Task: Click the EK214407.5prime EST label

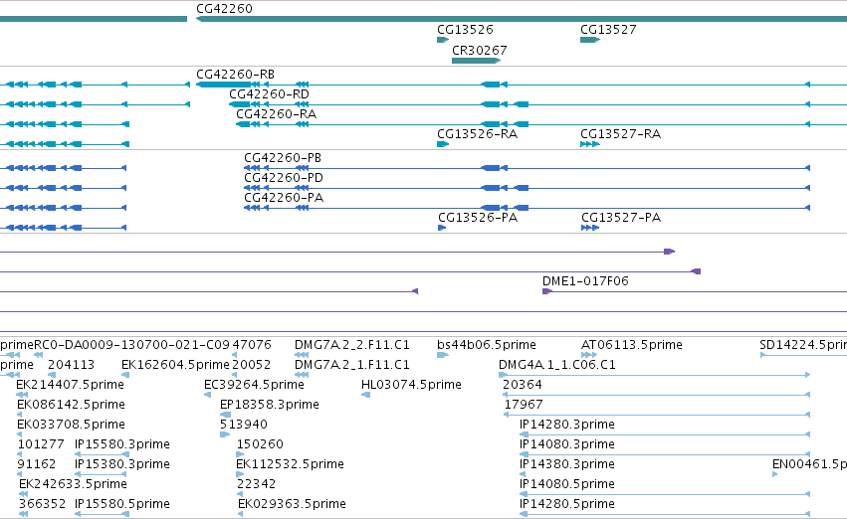Action: pos(71,385)
